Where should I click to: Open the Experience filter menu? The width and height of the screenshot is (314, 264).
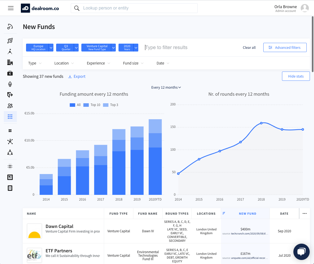[x=98, y=63]
